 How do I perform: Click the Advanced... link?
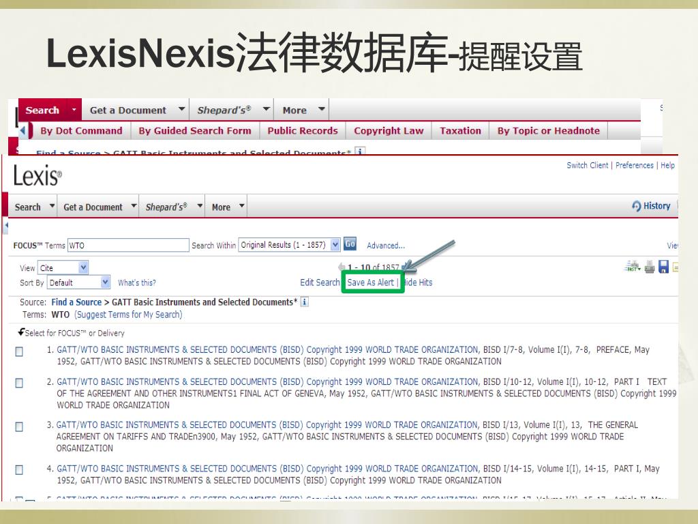click(386, 245)
